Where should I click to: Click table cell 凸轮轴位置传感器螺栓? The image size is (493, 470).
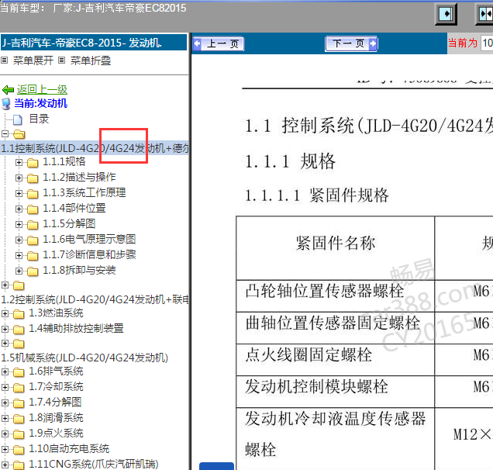(x=335, y=295)
